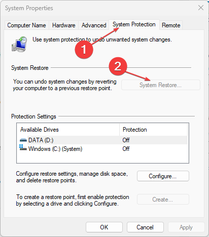Screen dimensions: 209x237
Task: Click the Apply button
Action: point(186,227)
